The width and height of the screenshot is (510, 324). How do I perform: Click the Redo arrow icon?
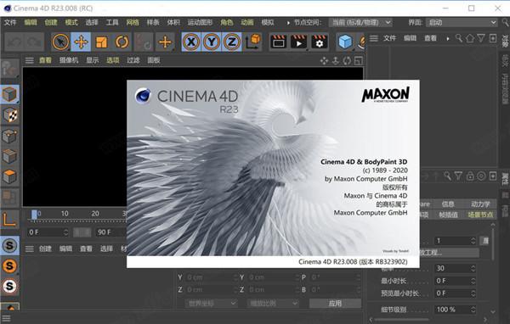pos(35,42)
